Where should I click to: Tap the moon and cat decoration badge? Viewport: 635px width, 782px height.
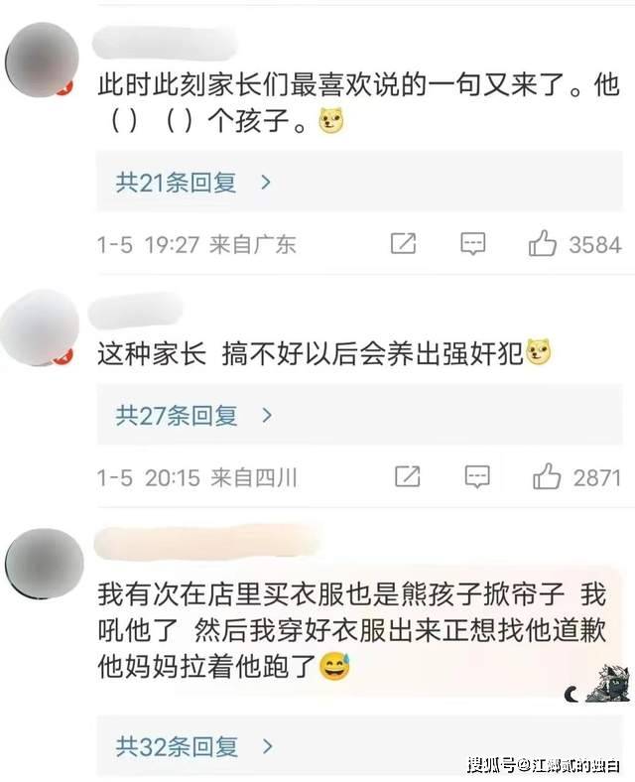coord(597,683)
